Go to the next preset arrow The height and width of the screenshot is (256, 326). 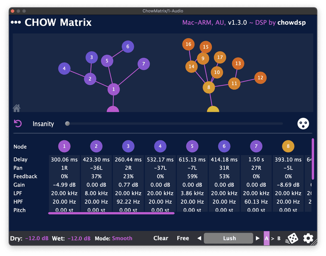coord(257,238)
